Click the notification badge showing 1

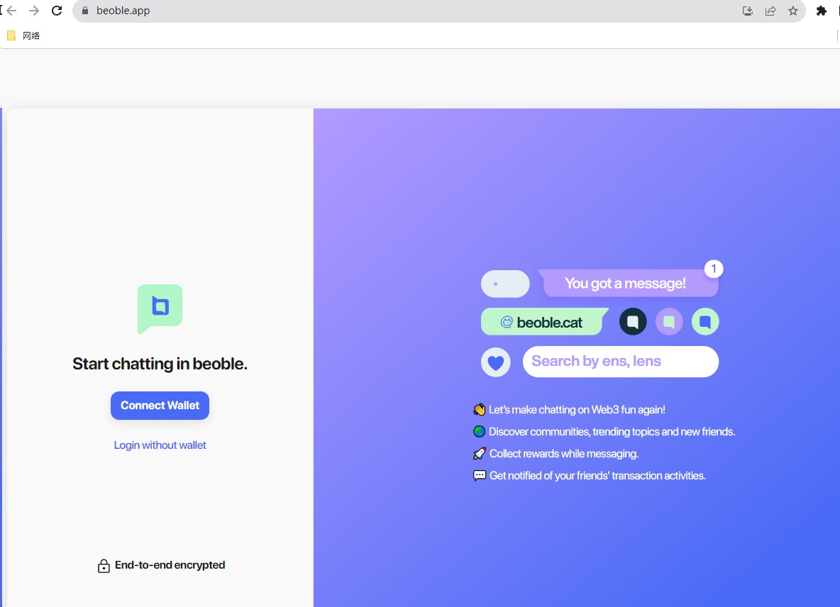(x=714, y=269)
